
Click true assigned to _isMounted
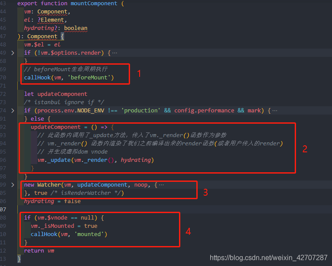pos(91,226)
